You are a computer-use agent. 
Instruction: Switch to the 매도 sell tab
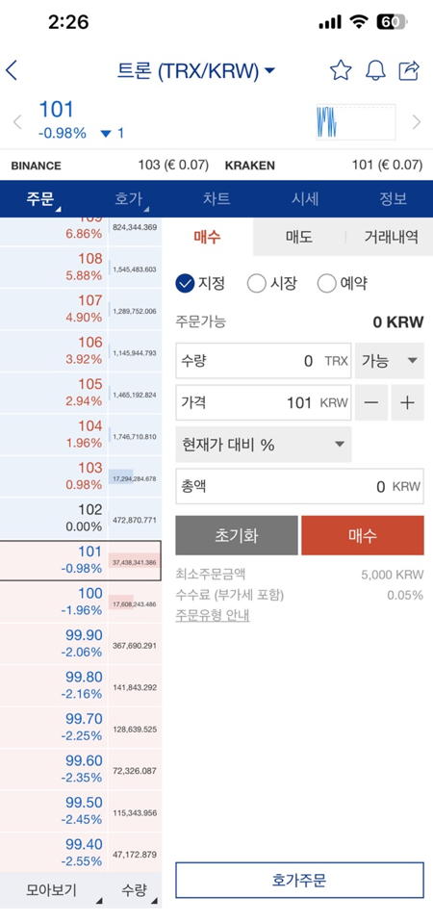coord(299,237)
